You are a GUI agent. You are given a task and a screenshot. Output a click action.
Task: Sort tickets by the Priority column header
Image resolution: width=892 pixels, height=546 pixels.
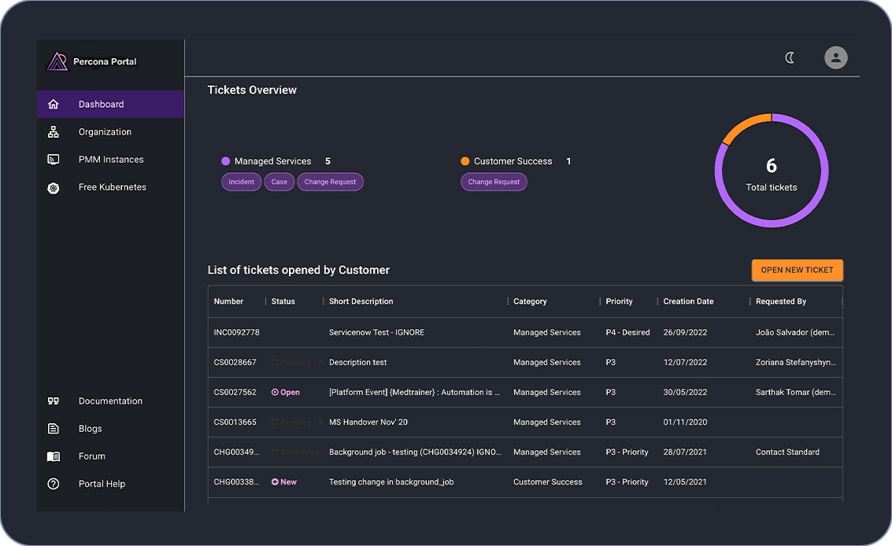[619, 301]
